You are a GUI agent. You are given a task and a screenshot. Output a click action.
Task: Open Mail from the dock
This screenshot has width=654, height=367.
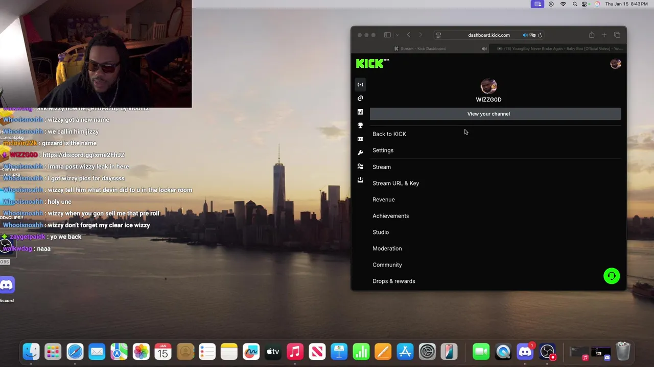97,352
